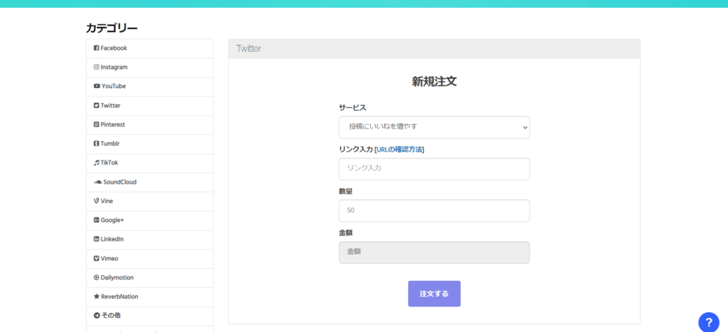Open the URLの確認方法 link
The height and width of the screenshot is (332, 728).
[400, 149]
